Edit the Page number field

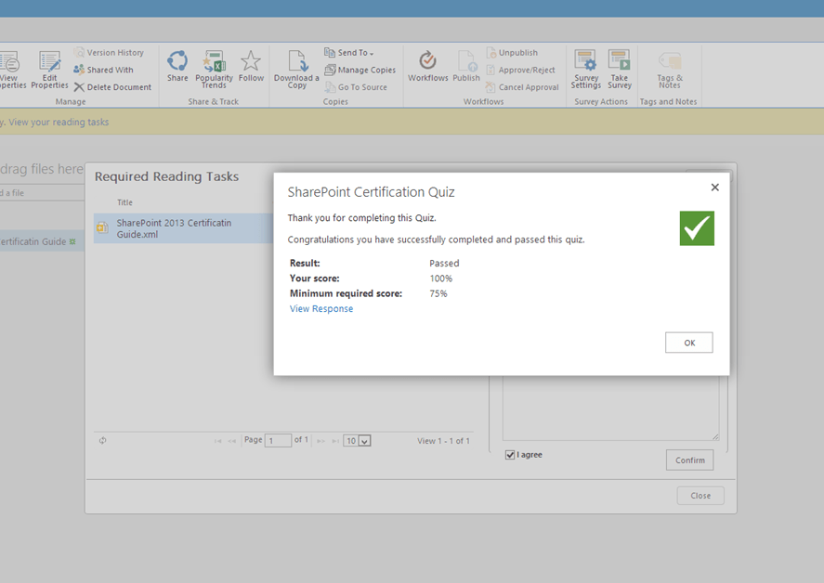(278, 441)
